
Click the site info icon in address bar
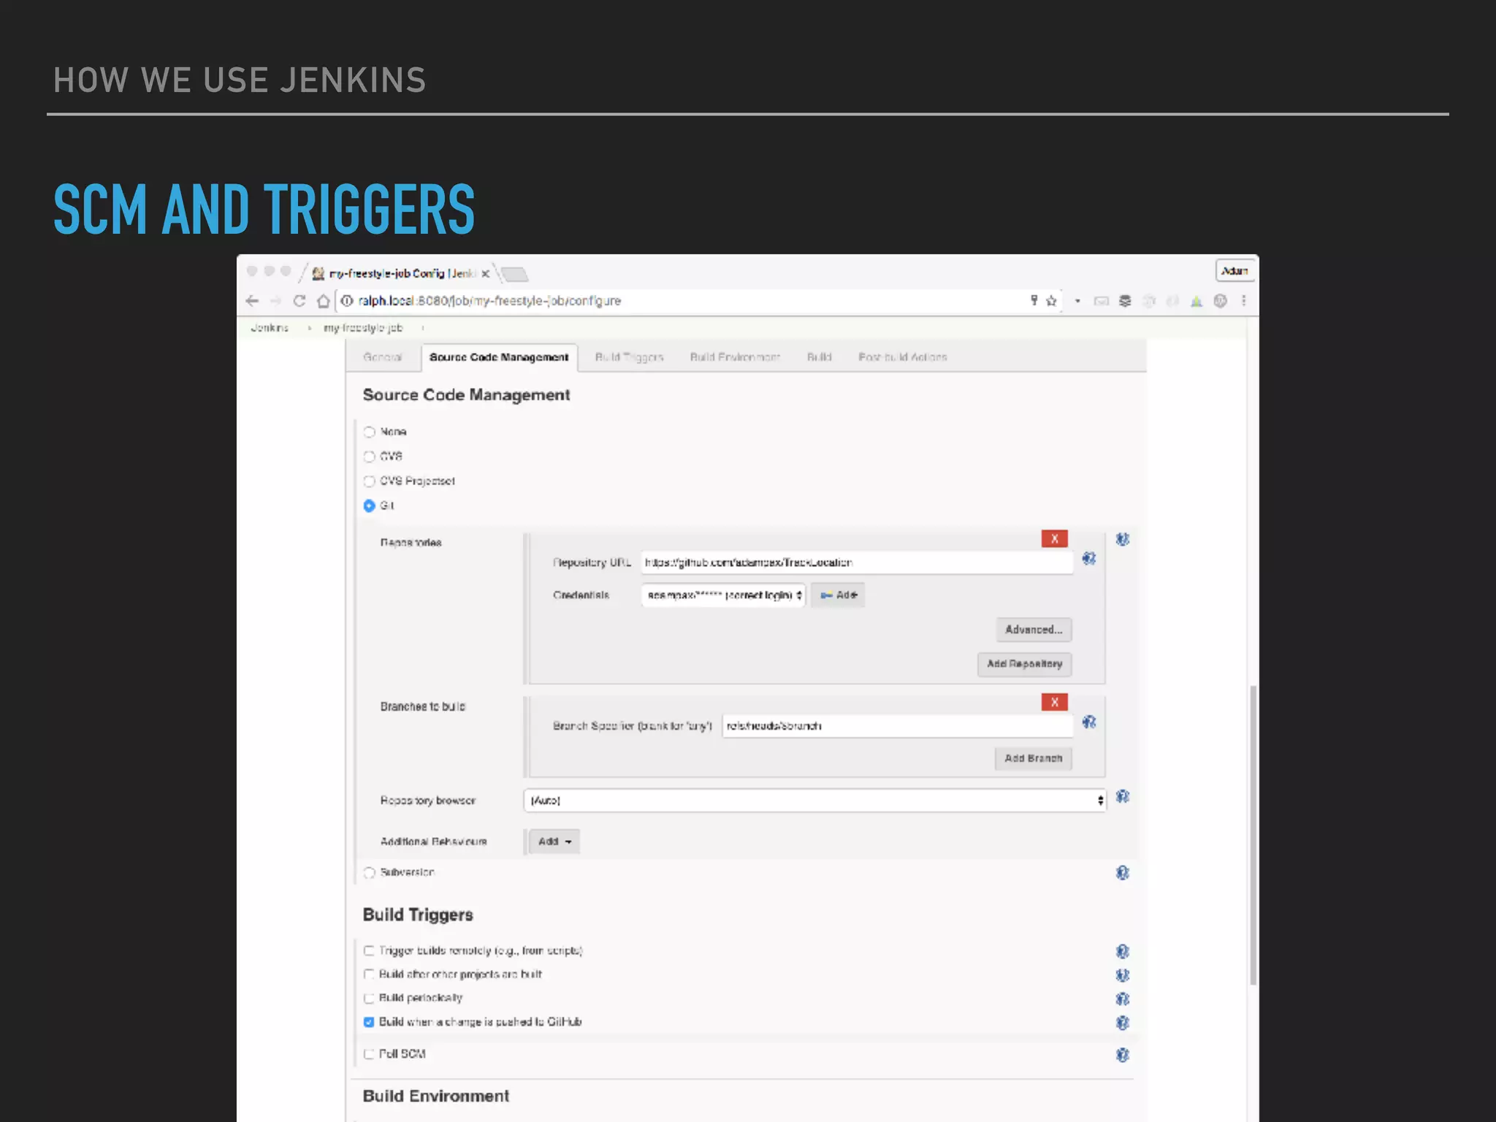coord(347,301)
